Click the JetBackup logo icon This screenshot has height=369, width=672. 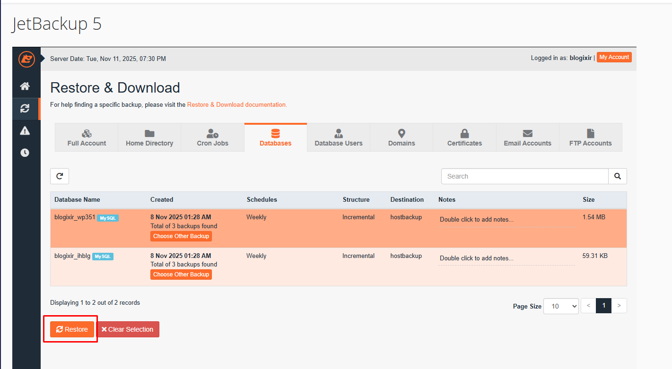click(x=26, y=59)
